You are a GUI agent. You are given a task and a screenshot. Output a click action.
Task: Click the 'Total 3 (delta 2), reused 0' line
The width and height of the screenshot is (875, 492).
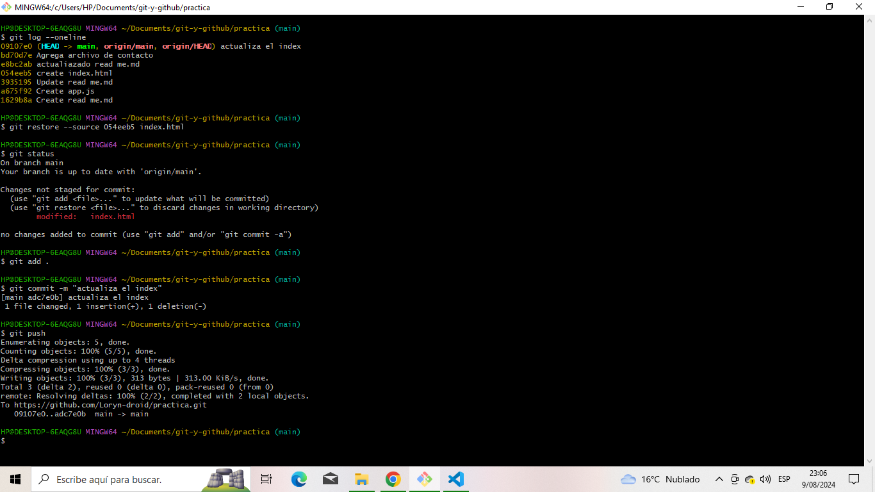point(137,387)
